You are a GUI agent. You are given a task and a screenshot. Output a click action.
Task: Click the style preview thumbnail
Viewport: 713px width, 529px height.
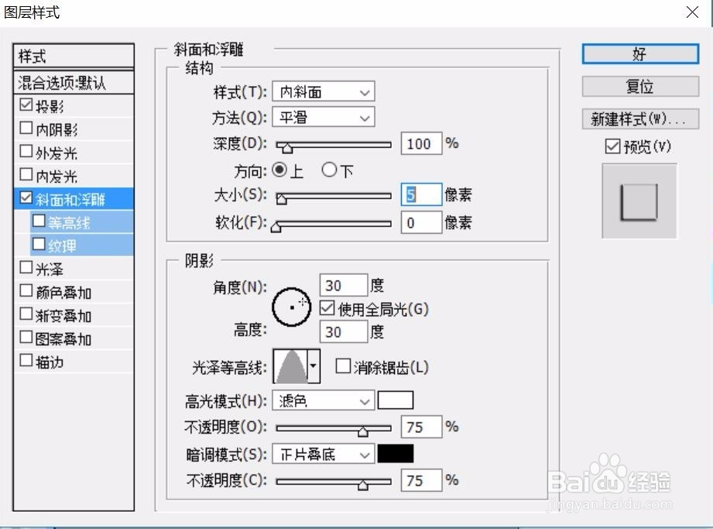click(x=639, y=201)
